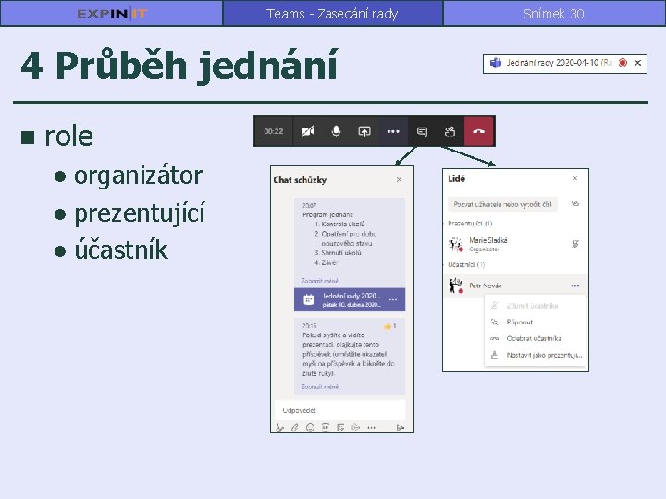This screenshot has height=499, width=666.
Task: Close the Jednání rady 2020-04-10 title tab
Action: point(638,63)
